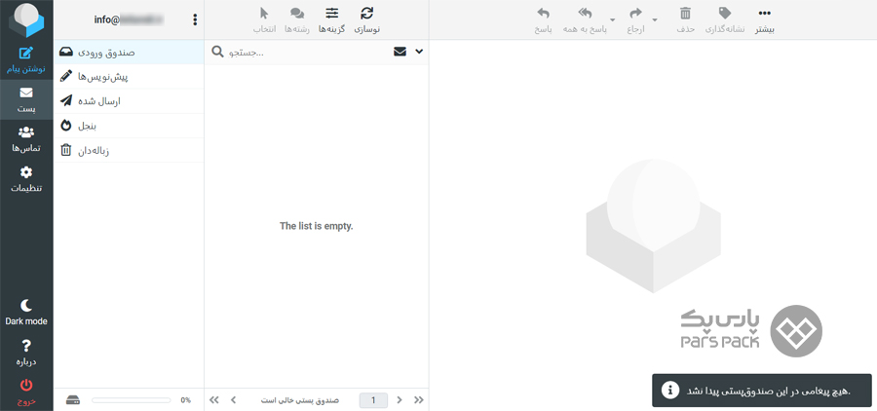Viewport: 877px width, 411px height.
Task: Click the 0% quota text
Action: click(186, 400)
